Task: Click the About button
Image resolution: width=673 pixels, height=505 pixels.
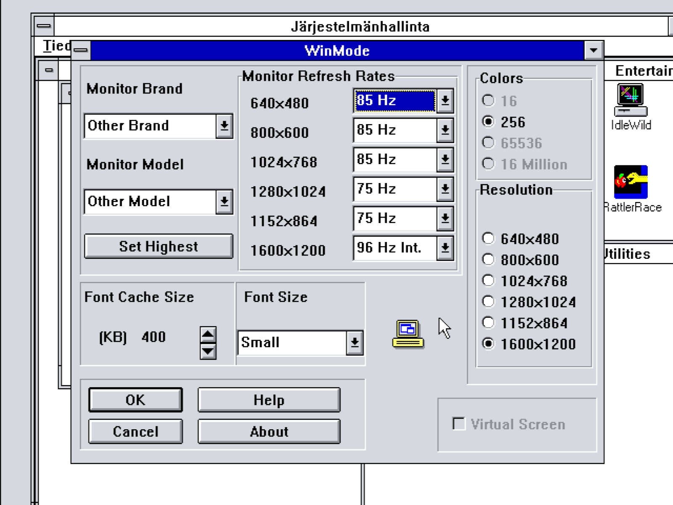Action: click(269, 431)
